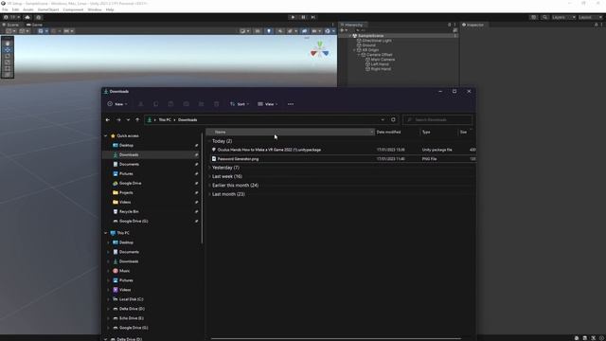Select Oculus Hands unitypackage file
This screenshot has height=341, width=606.
269,150
